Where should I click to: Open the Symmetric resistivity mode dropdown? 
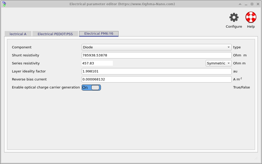click(x=218, y=63)
